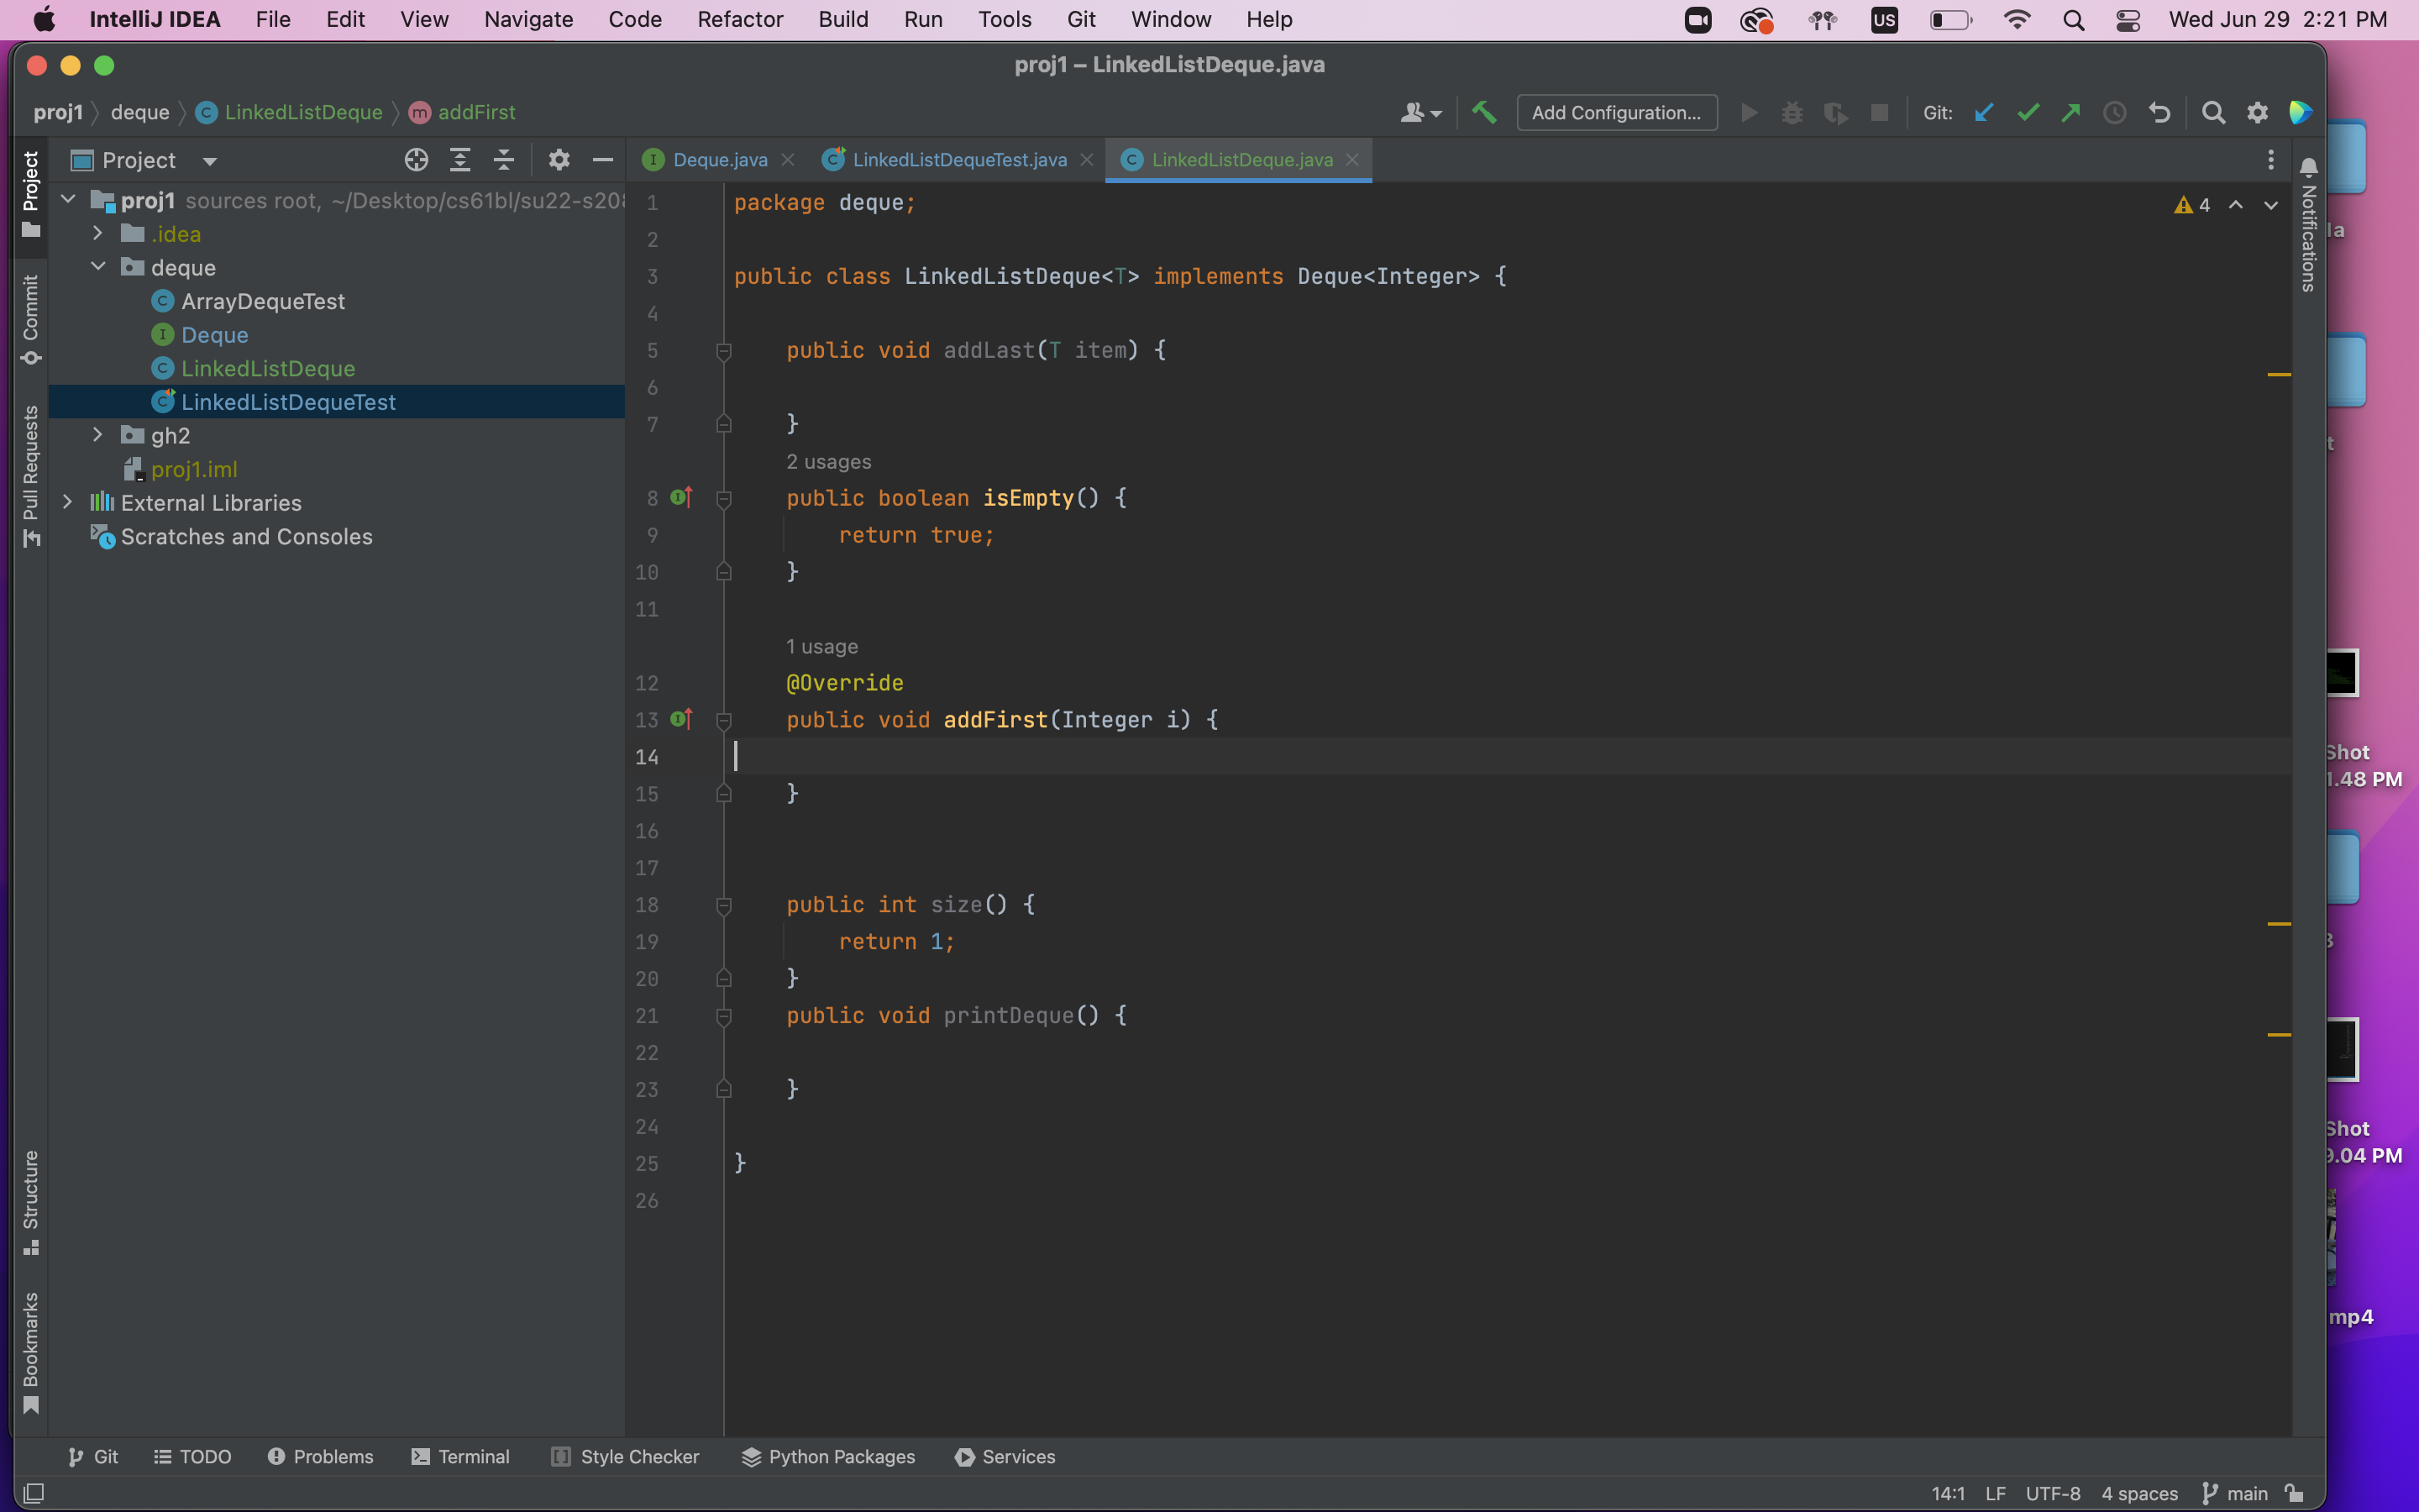Viewport: 2419px width, 1512px height.
Task: Click Git Commit checkmark icon
Action: (x=2027, y=113)
